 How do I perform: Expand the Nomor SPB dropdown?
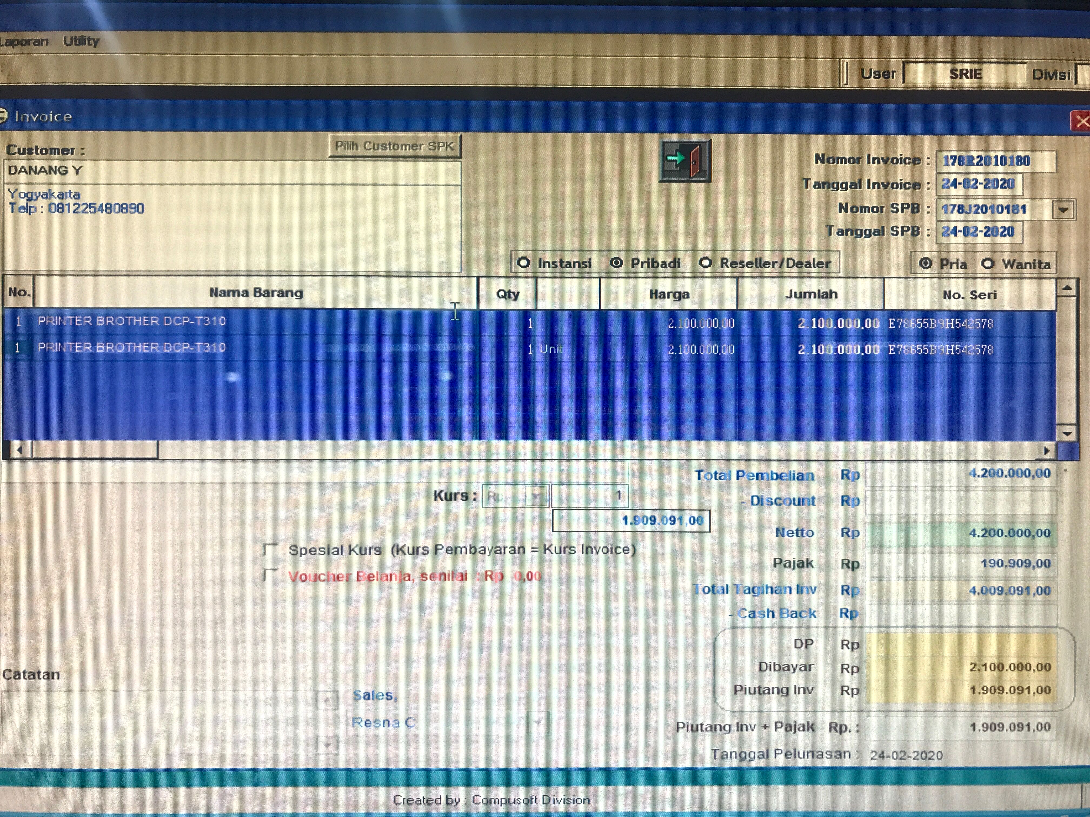[x=1064, y=210]
